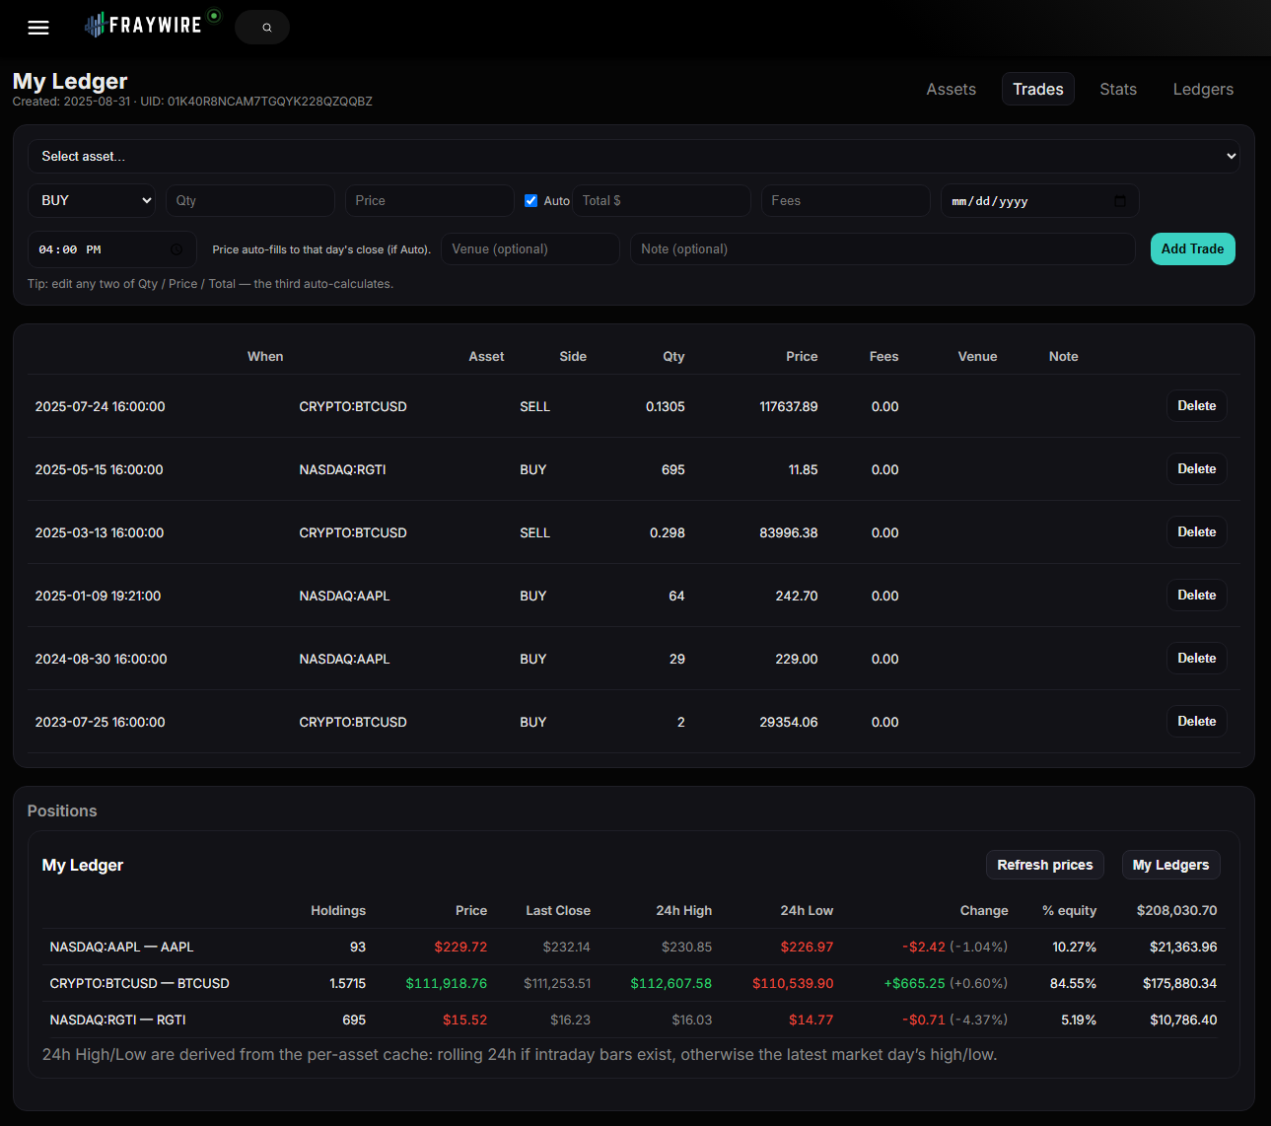Screen dimensions: 1271x1126
Task: Toggle the Auto price checkbox
Action: [x=531, y=200]
